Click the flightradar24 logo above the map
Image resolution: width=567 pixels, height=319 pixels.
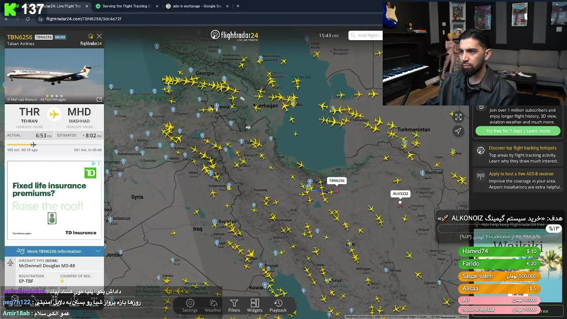(x=234, y=35)
